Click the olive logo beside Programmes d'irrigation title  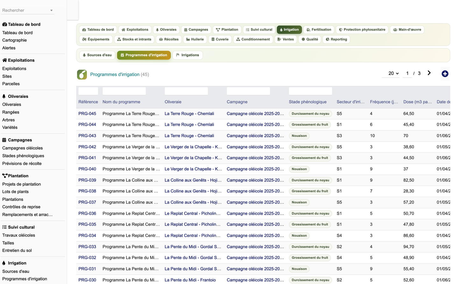pos(82,75)
